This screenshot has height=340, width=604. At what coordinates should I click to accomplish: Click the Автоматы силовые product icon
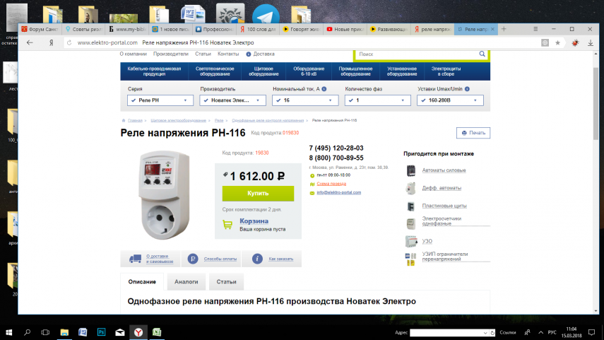(411, 170)
